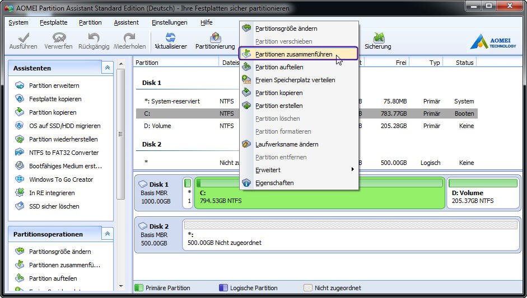This screenshot has height=298, width=527.
Task: Select the C: partition block in Disk 1
Action: pyautogui.click(x=320, y=193)
